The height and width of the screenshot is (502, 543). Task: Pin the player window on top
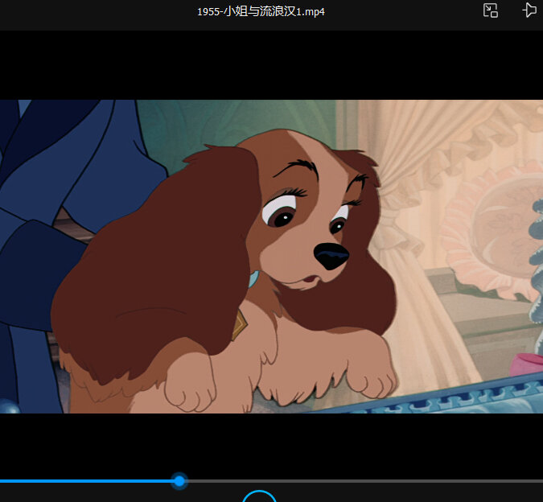click(x=529, y=10)
